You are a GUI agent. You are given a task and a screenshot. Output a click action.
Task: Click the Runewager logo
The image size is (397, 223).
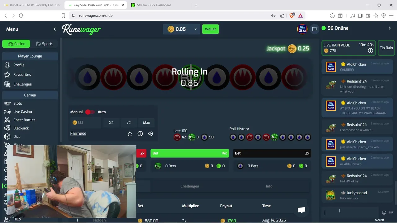82,29
